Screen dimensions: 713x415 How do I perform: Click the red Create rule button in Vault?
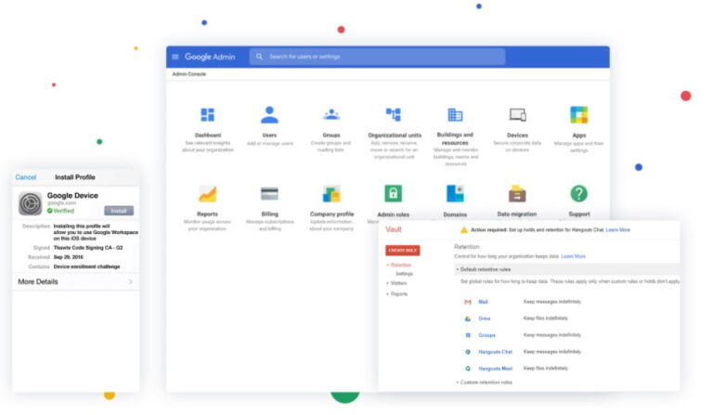point(402,251)
